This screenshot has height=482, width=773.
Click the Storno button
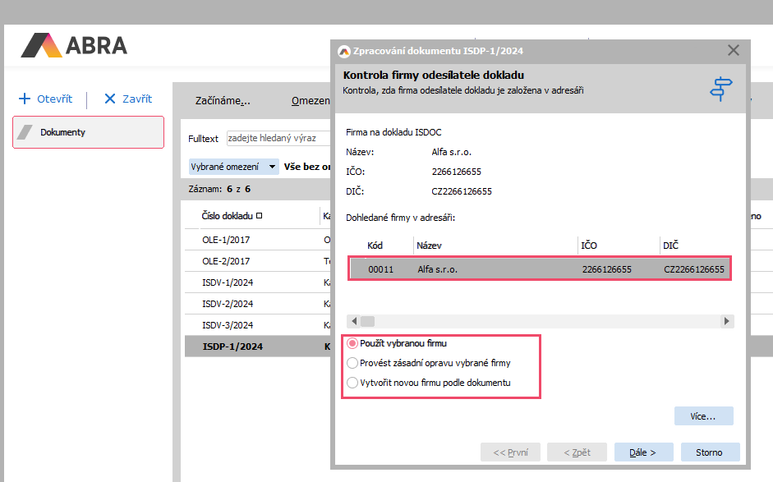point(709,452)
